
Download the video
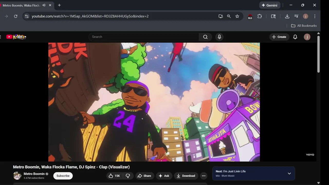[186, 176]
